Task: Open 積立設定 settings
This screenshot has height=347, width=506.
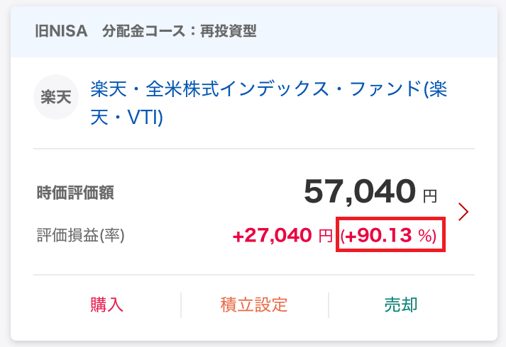Action: (254, 305)
